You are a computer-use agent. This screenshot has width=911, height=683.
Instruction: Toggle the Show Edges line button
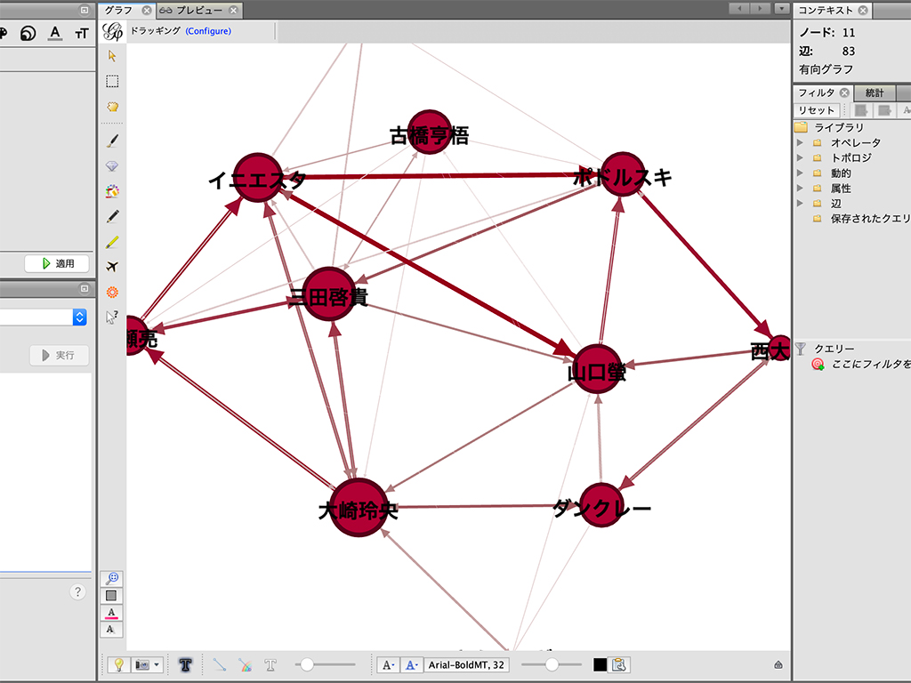coord(219,664)
